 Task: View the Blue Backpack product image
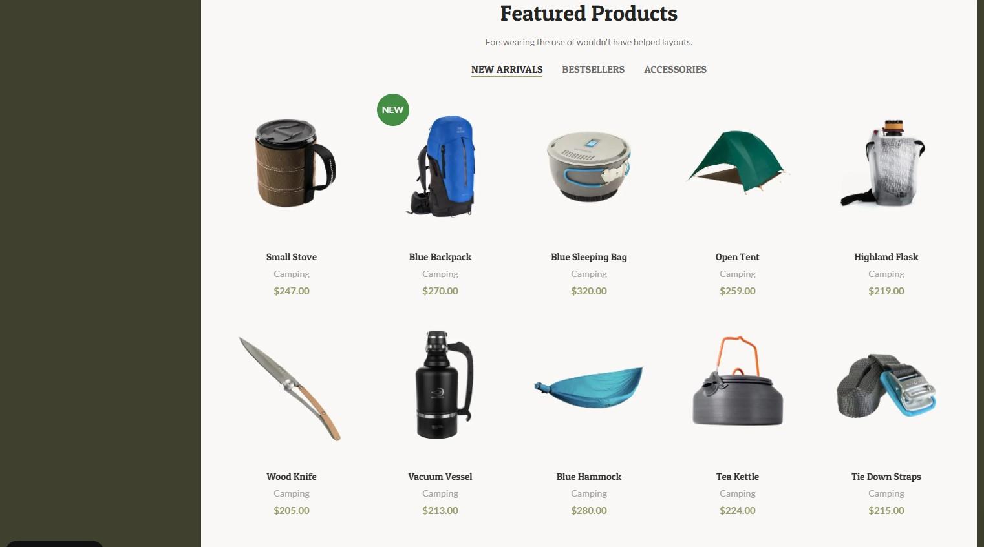point(440,165)
